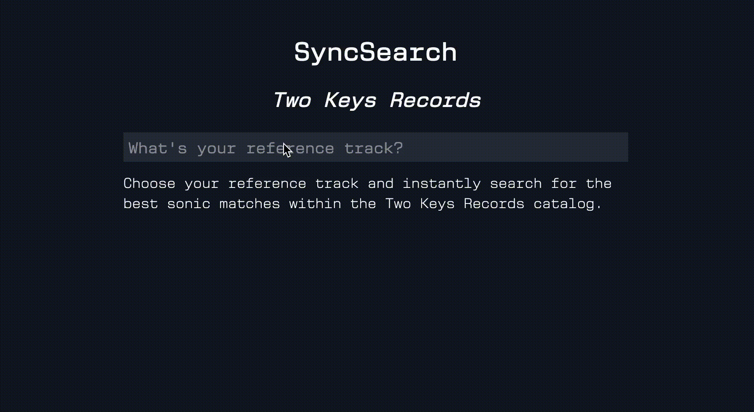Click the word "What's" in the search placeholder
754x412 pixels.
[157, 148]
